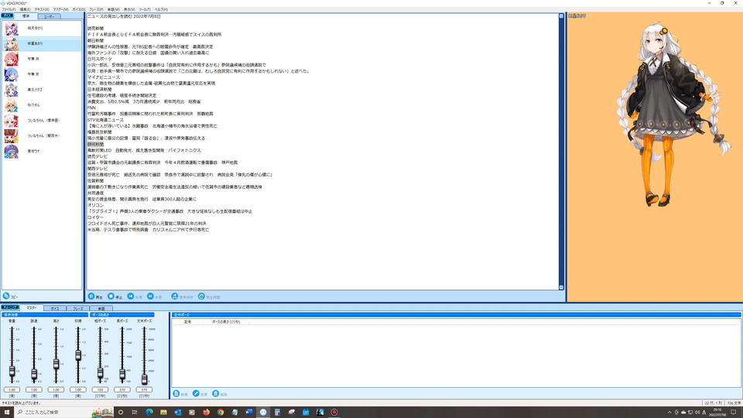Image resolution: width=743 pixels, height=418 pixels.
Task: Switch to the ボイス tuning tab
Action: pos(54,309)
